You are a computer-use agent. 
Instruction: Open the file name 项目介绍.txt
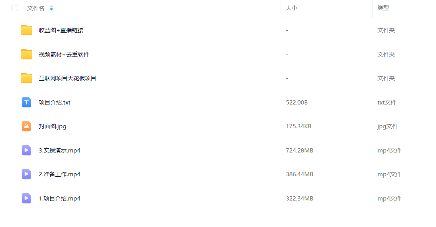point(54,103)
